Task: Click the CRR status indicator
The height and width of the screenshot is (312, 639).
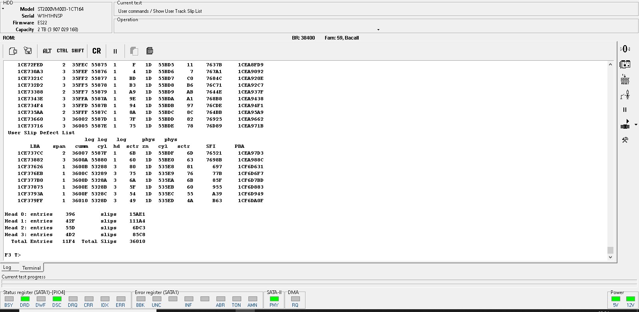Action: pos(89,299)
